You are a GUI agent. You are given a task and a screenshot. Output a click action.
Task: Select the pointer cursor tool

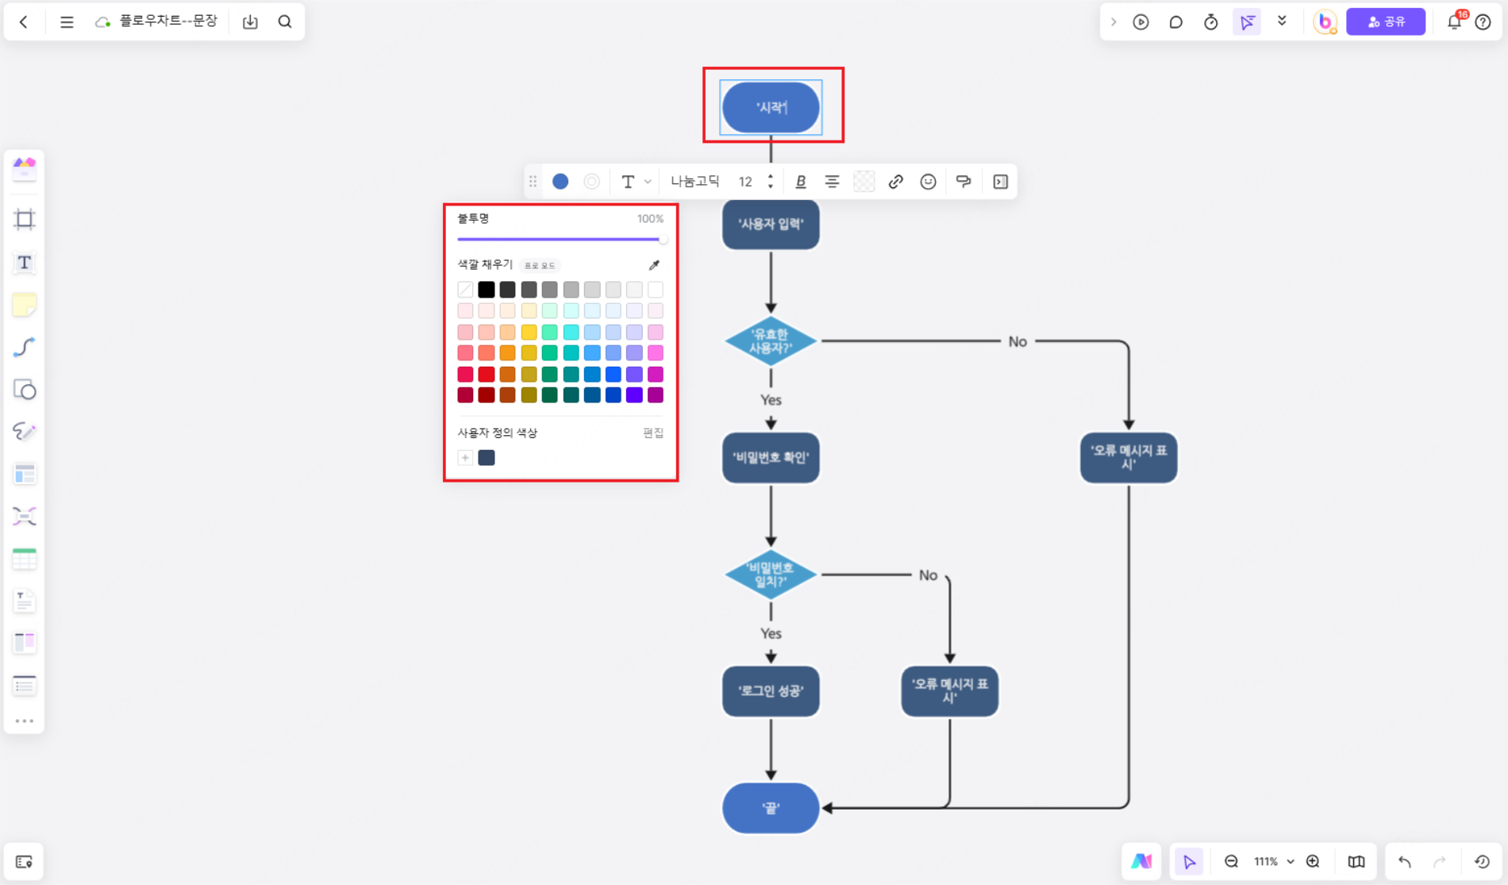pos(1189,862)
